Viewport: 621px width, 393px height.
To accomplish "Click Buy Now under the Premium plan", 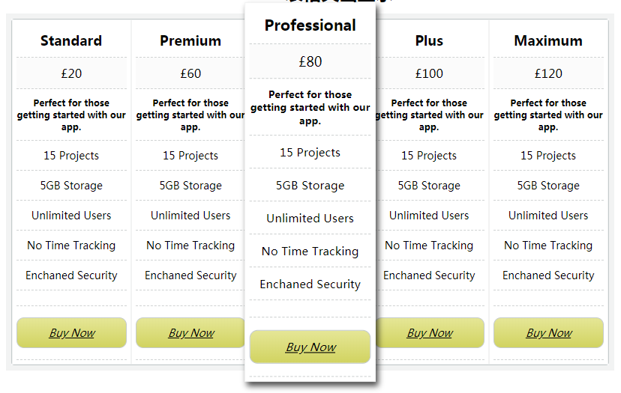I will click(x=190, y=333).
